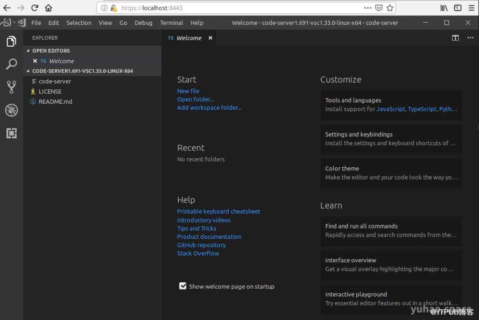Viewport: 479px width, 320px height.
Task: Open the browser page actions ellipsis
Action: (368, 8)
